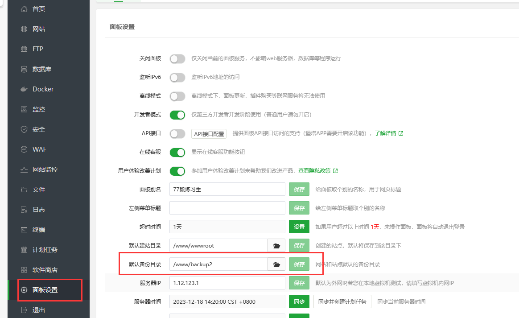Open the 查看隐私政策 link

coord(314,171)
